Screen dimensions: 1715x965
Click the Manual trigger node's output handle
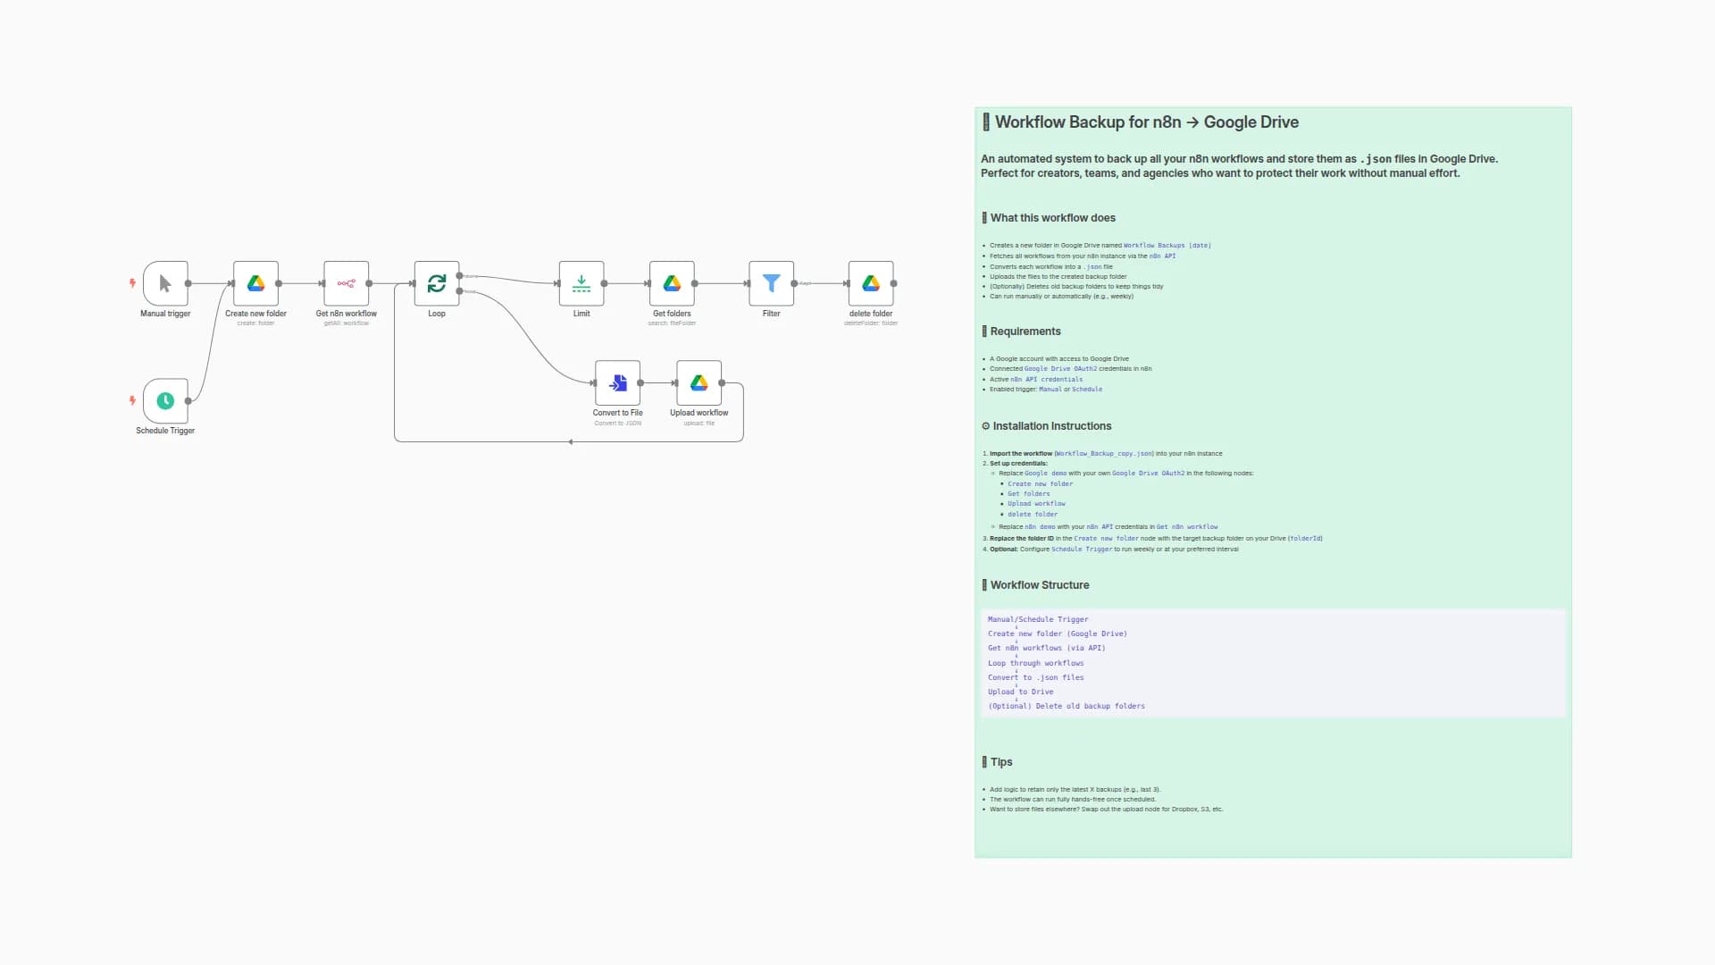tap(188, 283)
